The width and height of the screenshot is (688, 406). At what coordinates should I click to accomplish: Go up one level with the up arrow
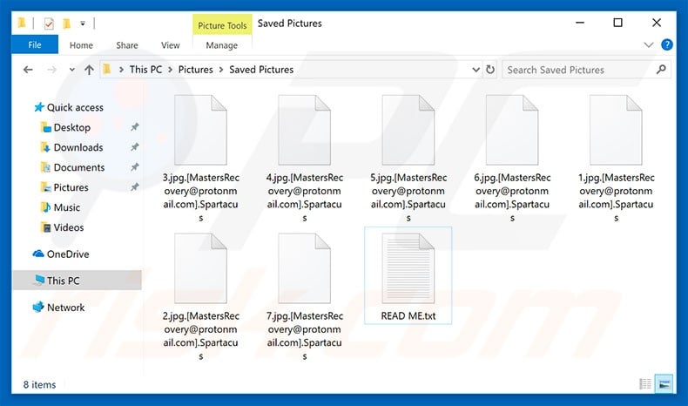click(89, 70)
